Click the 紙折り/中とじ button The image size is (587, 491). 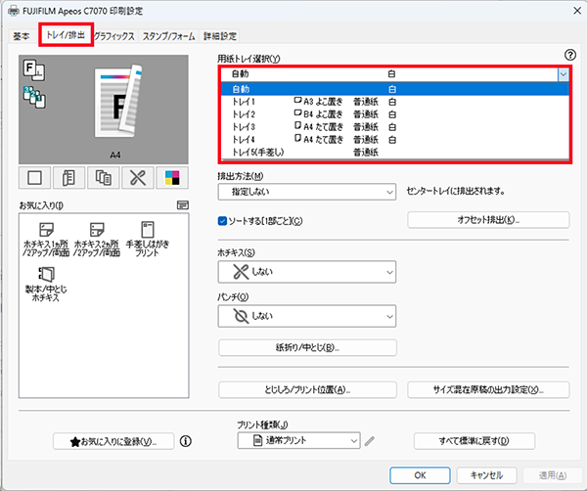pyautogui.click(x=307, y=347)
